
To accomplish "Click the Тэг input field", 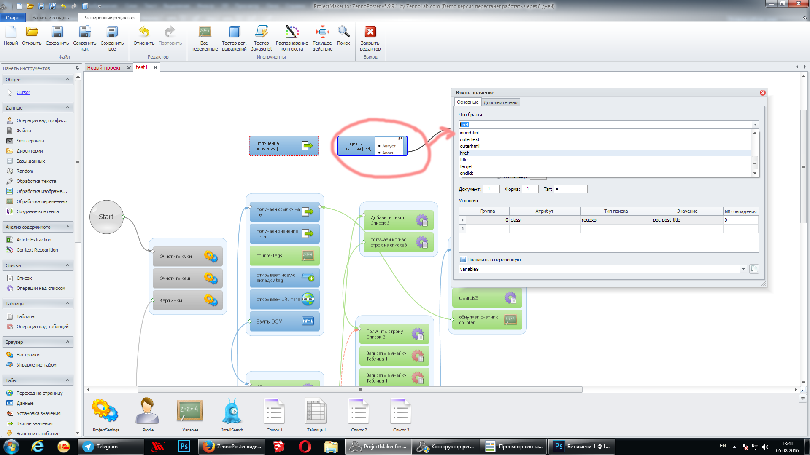I will pyautogui.click(x=571, y=189).
